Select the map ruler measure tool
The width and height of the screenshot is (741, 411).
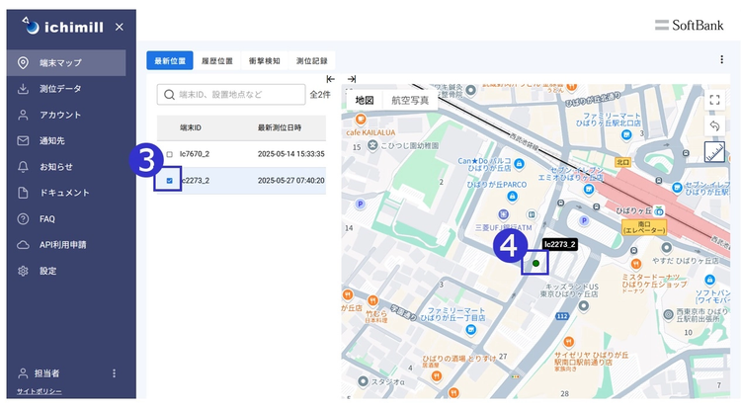(714, 152)
